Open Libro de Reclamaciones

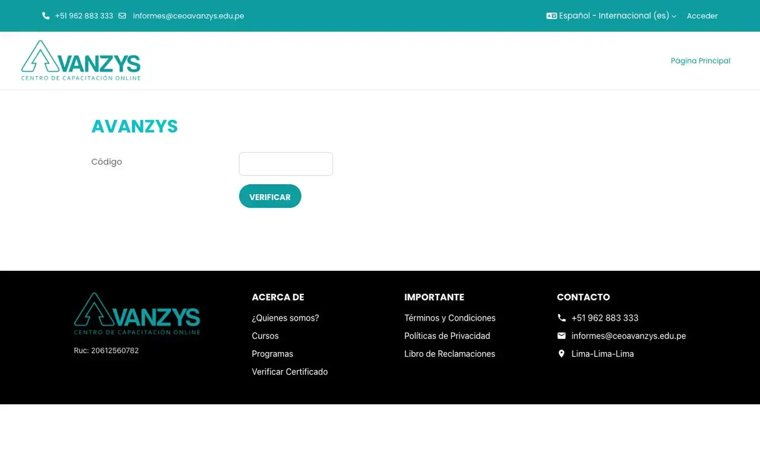pyautogui.click(x=449, y=354)
